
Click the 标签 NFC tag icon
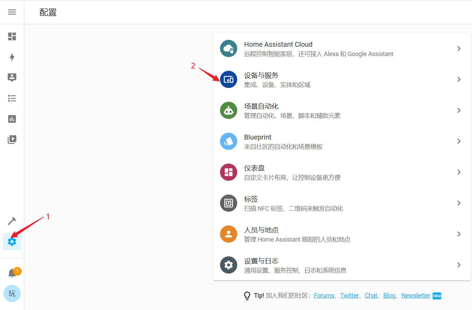[229, 203]
